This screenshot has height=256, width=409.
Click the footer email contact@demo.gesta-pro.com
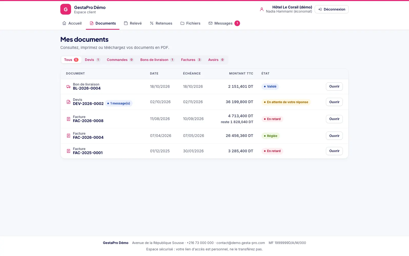click(x=241, y=243)
